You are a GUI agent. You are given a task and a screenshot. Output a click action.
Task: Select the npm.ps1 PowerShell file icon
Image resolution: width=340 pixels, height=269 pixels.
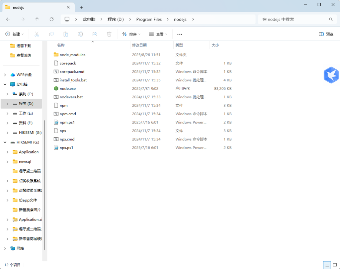pos(56,122)
